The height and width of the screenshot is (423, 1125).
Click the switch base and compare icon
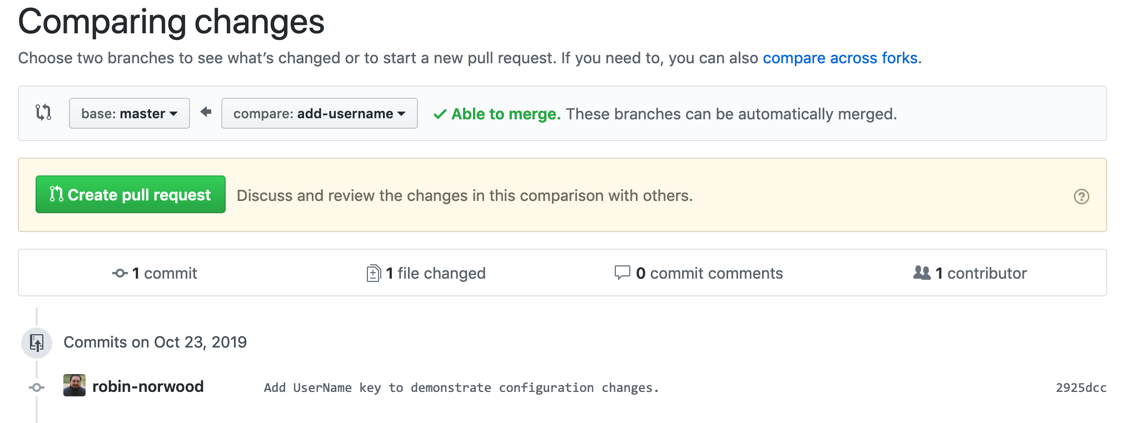(x=43, y=113)
